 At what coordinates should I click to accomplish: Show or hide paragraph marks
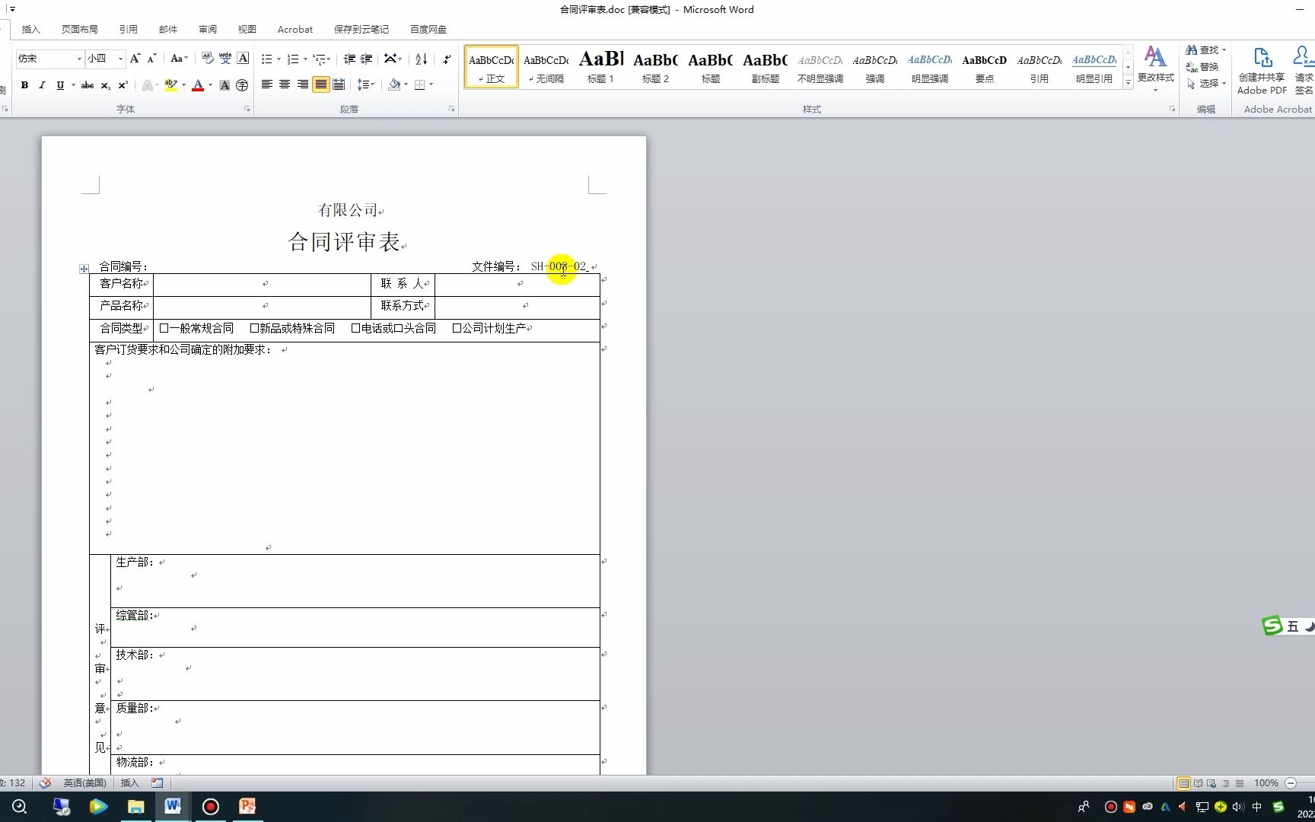tap(447, 59)
